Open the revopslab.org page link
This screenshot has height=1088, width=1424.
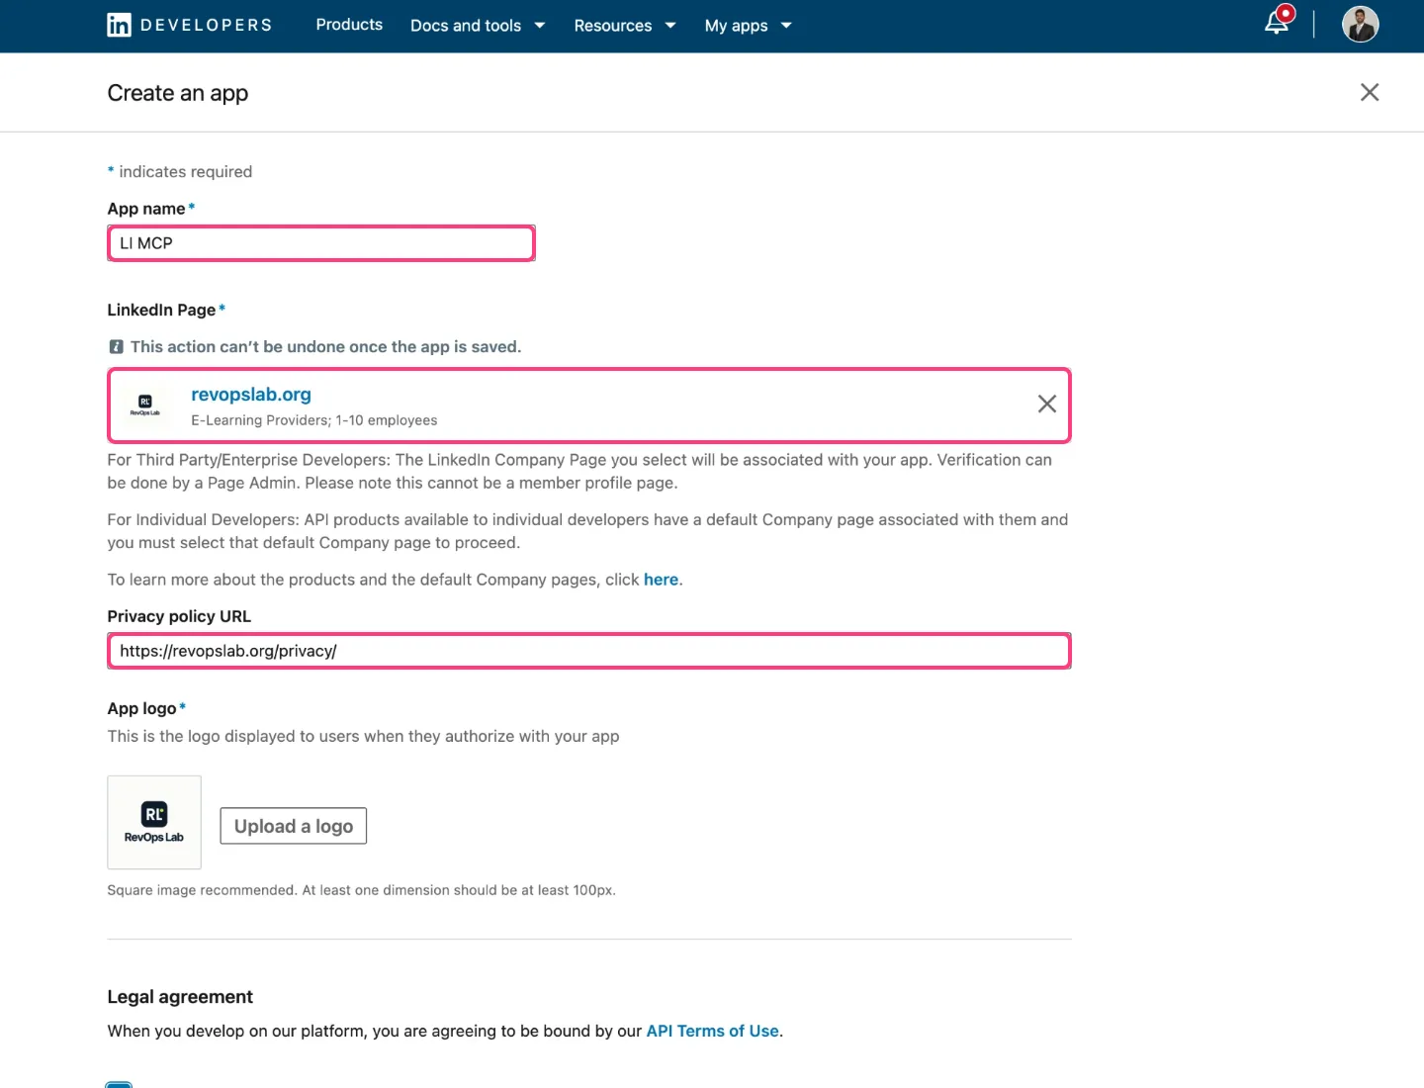pyautogui.click(x=251, y=395)
